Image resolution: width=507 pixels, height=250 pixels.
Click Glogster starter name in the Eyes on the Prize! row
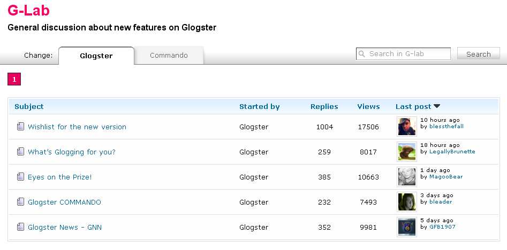(x=254, y=177)
